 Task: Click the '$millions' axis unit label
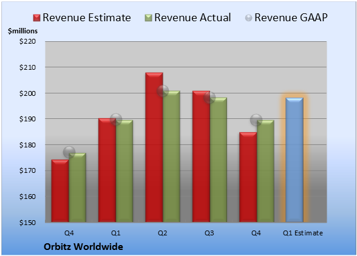pos(23,31)
